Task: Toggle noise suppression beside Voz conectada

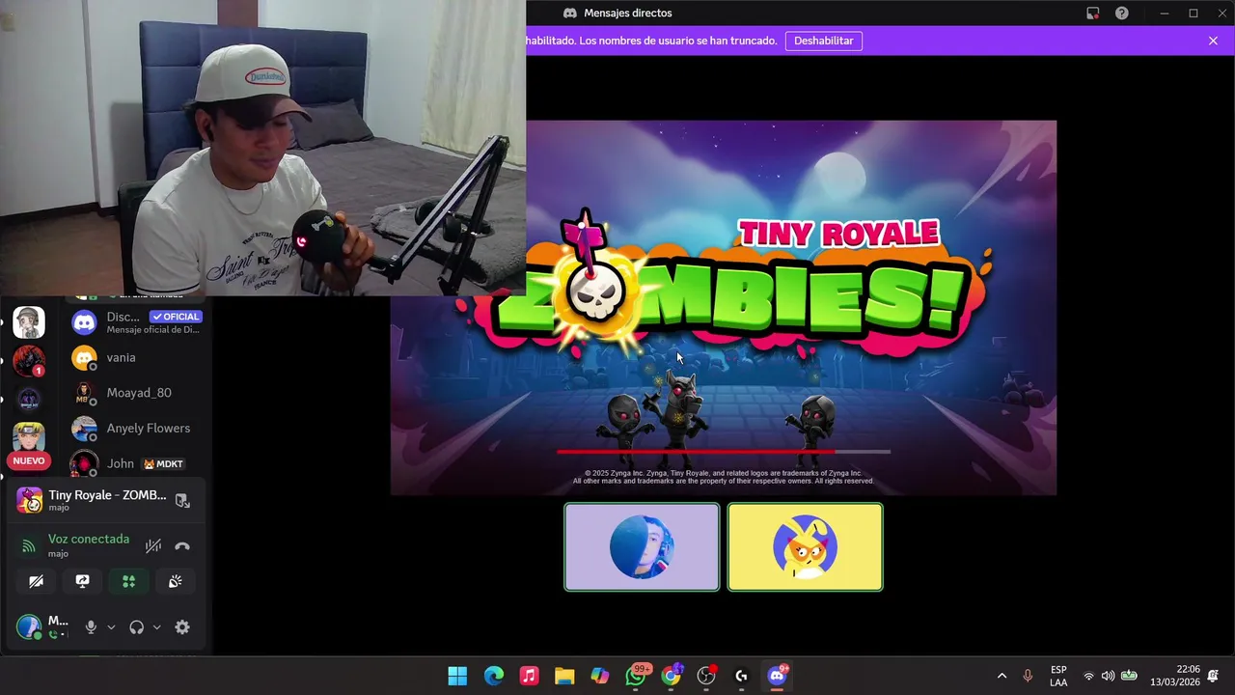Action: coord(152,546)
